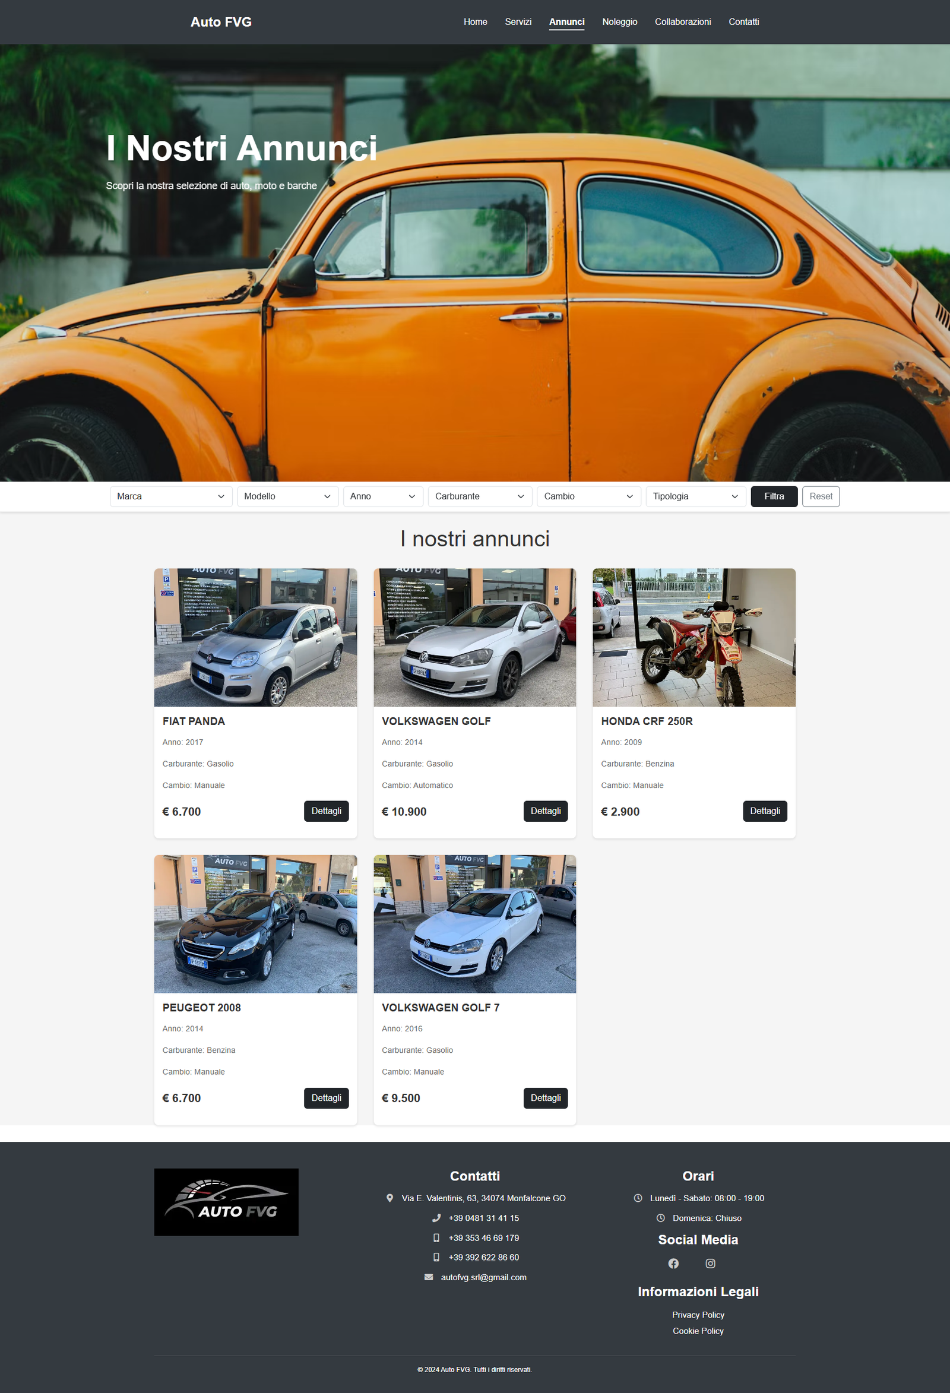View Dettagli for Honda CRF 250R

765,811
